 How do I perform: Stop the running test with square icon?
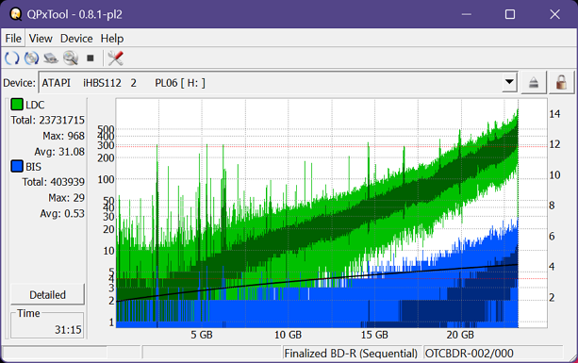click(91, 58)
